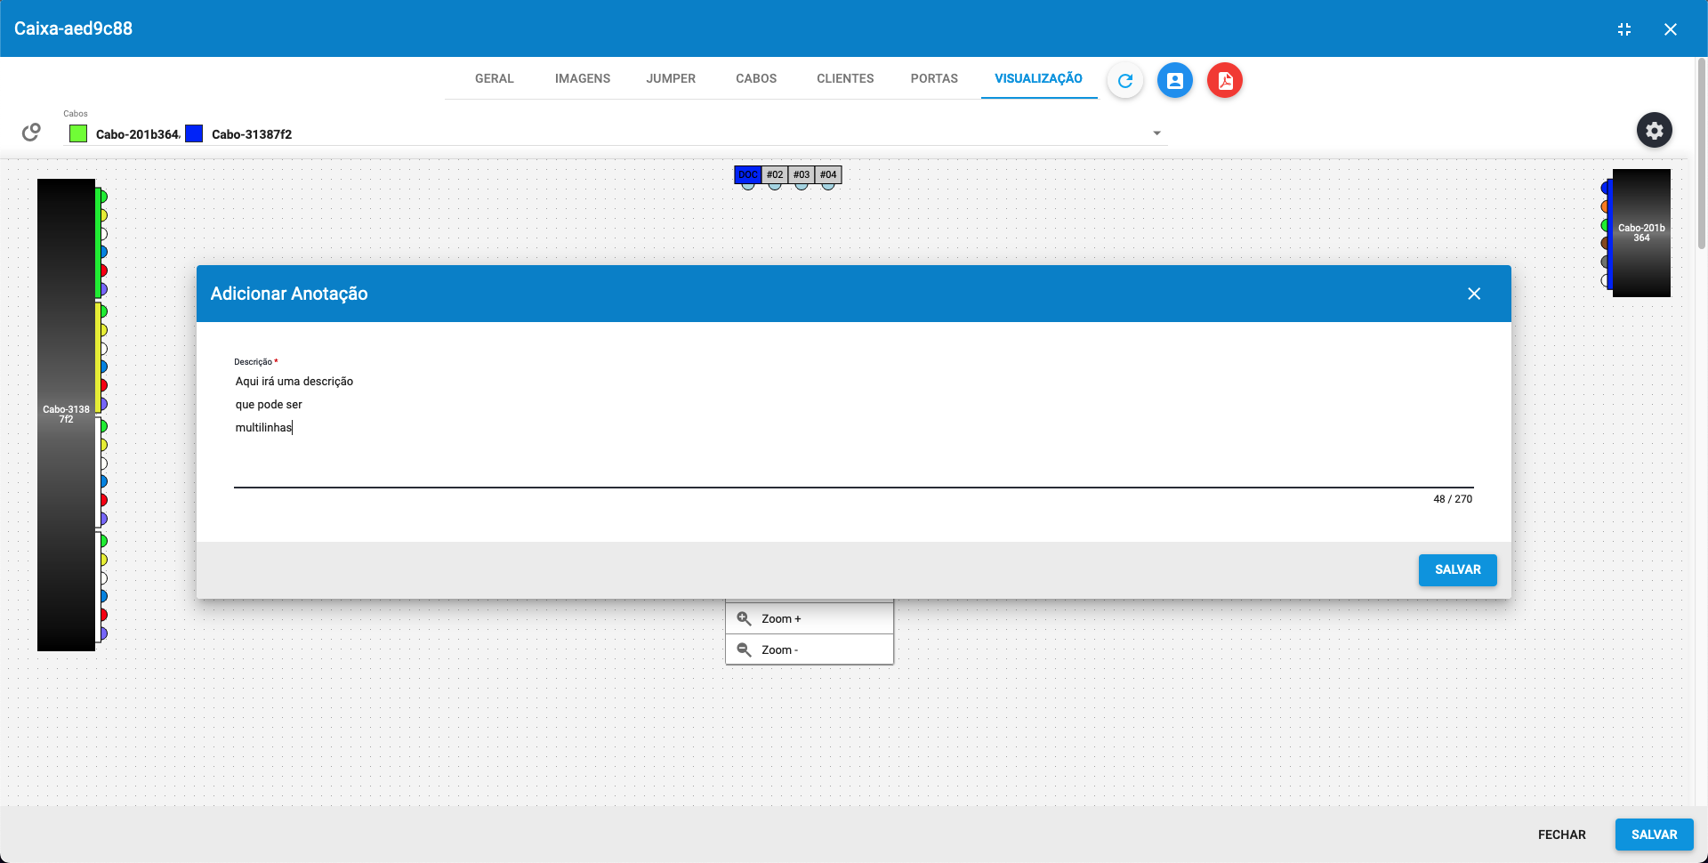The height and width of the screenshot is (863, 1708).
Task: Click the connection loop icon beside Cabos
Action: tap(31, 131)
